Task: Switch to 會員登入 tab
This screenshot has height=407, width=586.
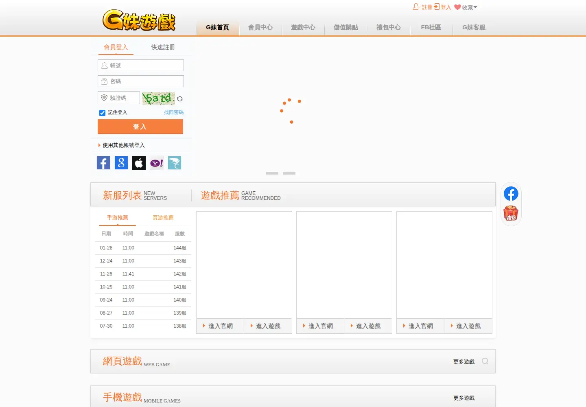Action: [x=116, y=47]
